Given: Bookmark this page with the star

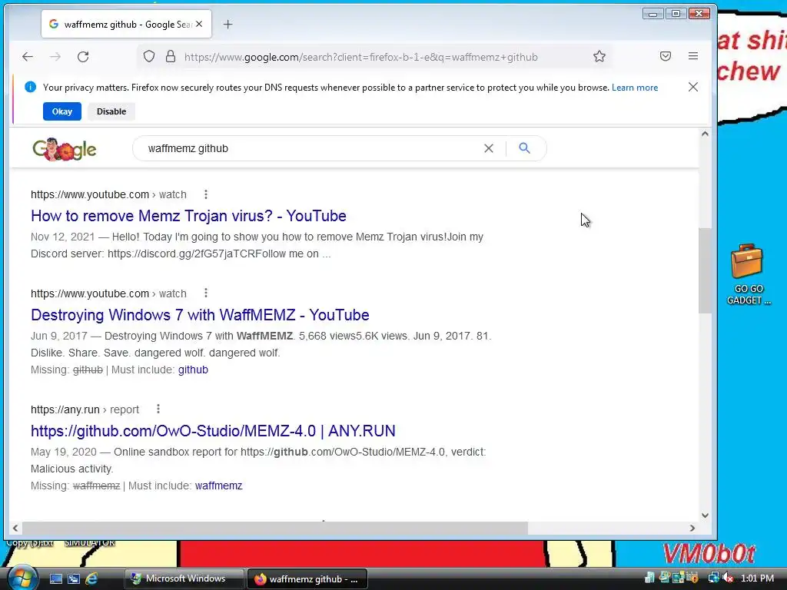Looking at the screenshot, I should (599, 57).
